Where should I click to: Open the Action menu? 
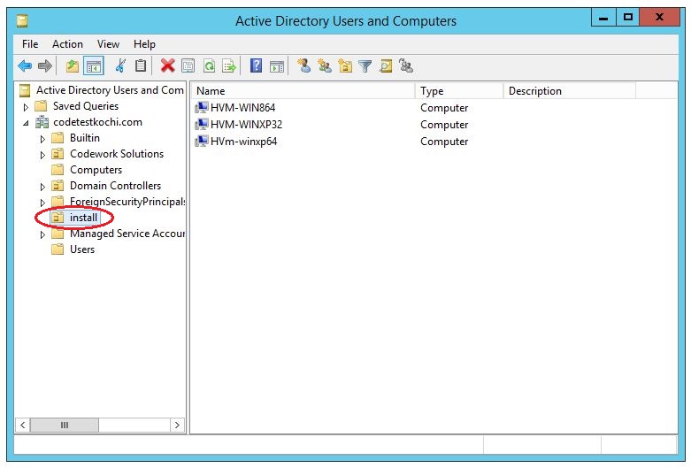click(x=67, y=44)
